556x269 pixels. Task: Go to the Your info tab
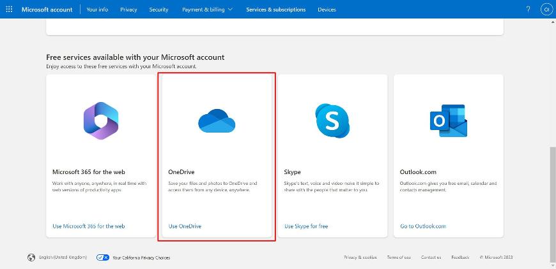click(x=97, y=10)
